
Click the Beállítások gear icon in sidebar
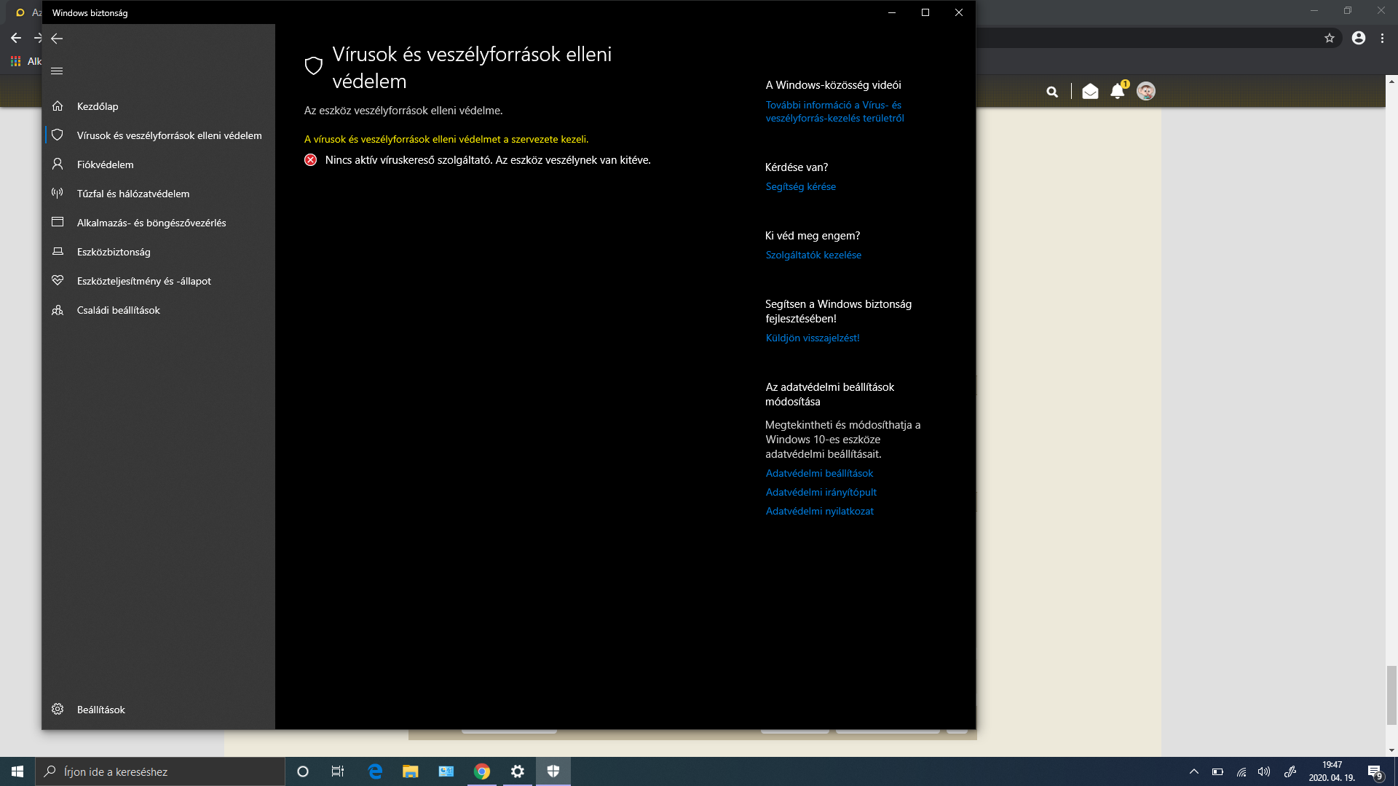(x=58, y=710)
